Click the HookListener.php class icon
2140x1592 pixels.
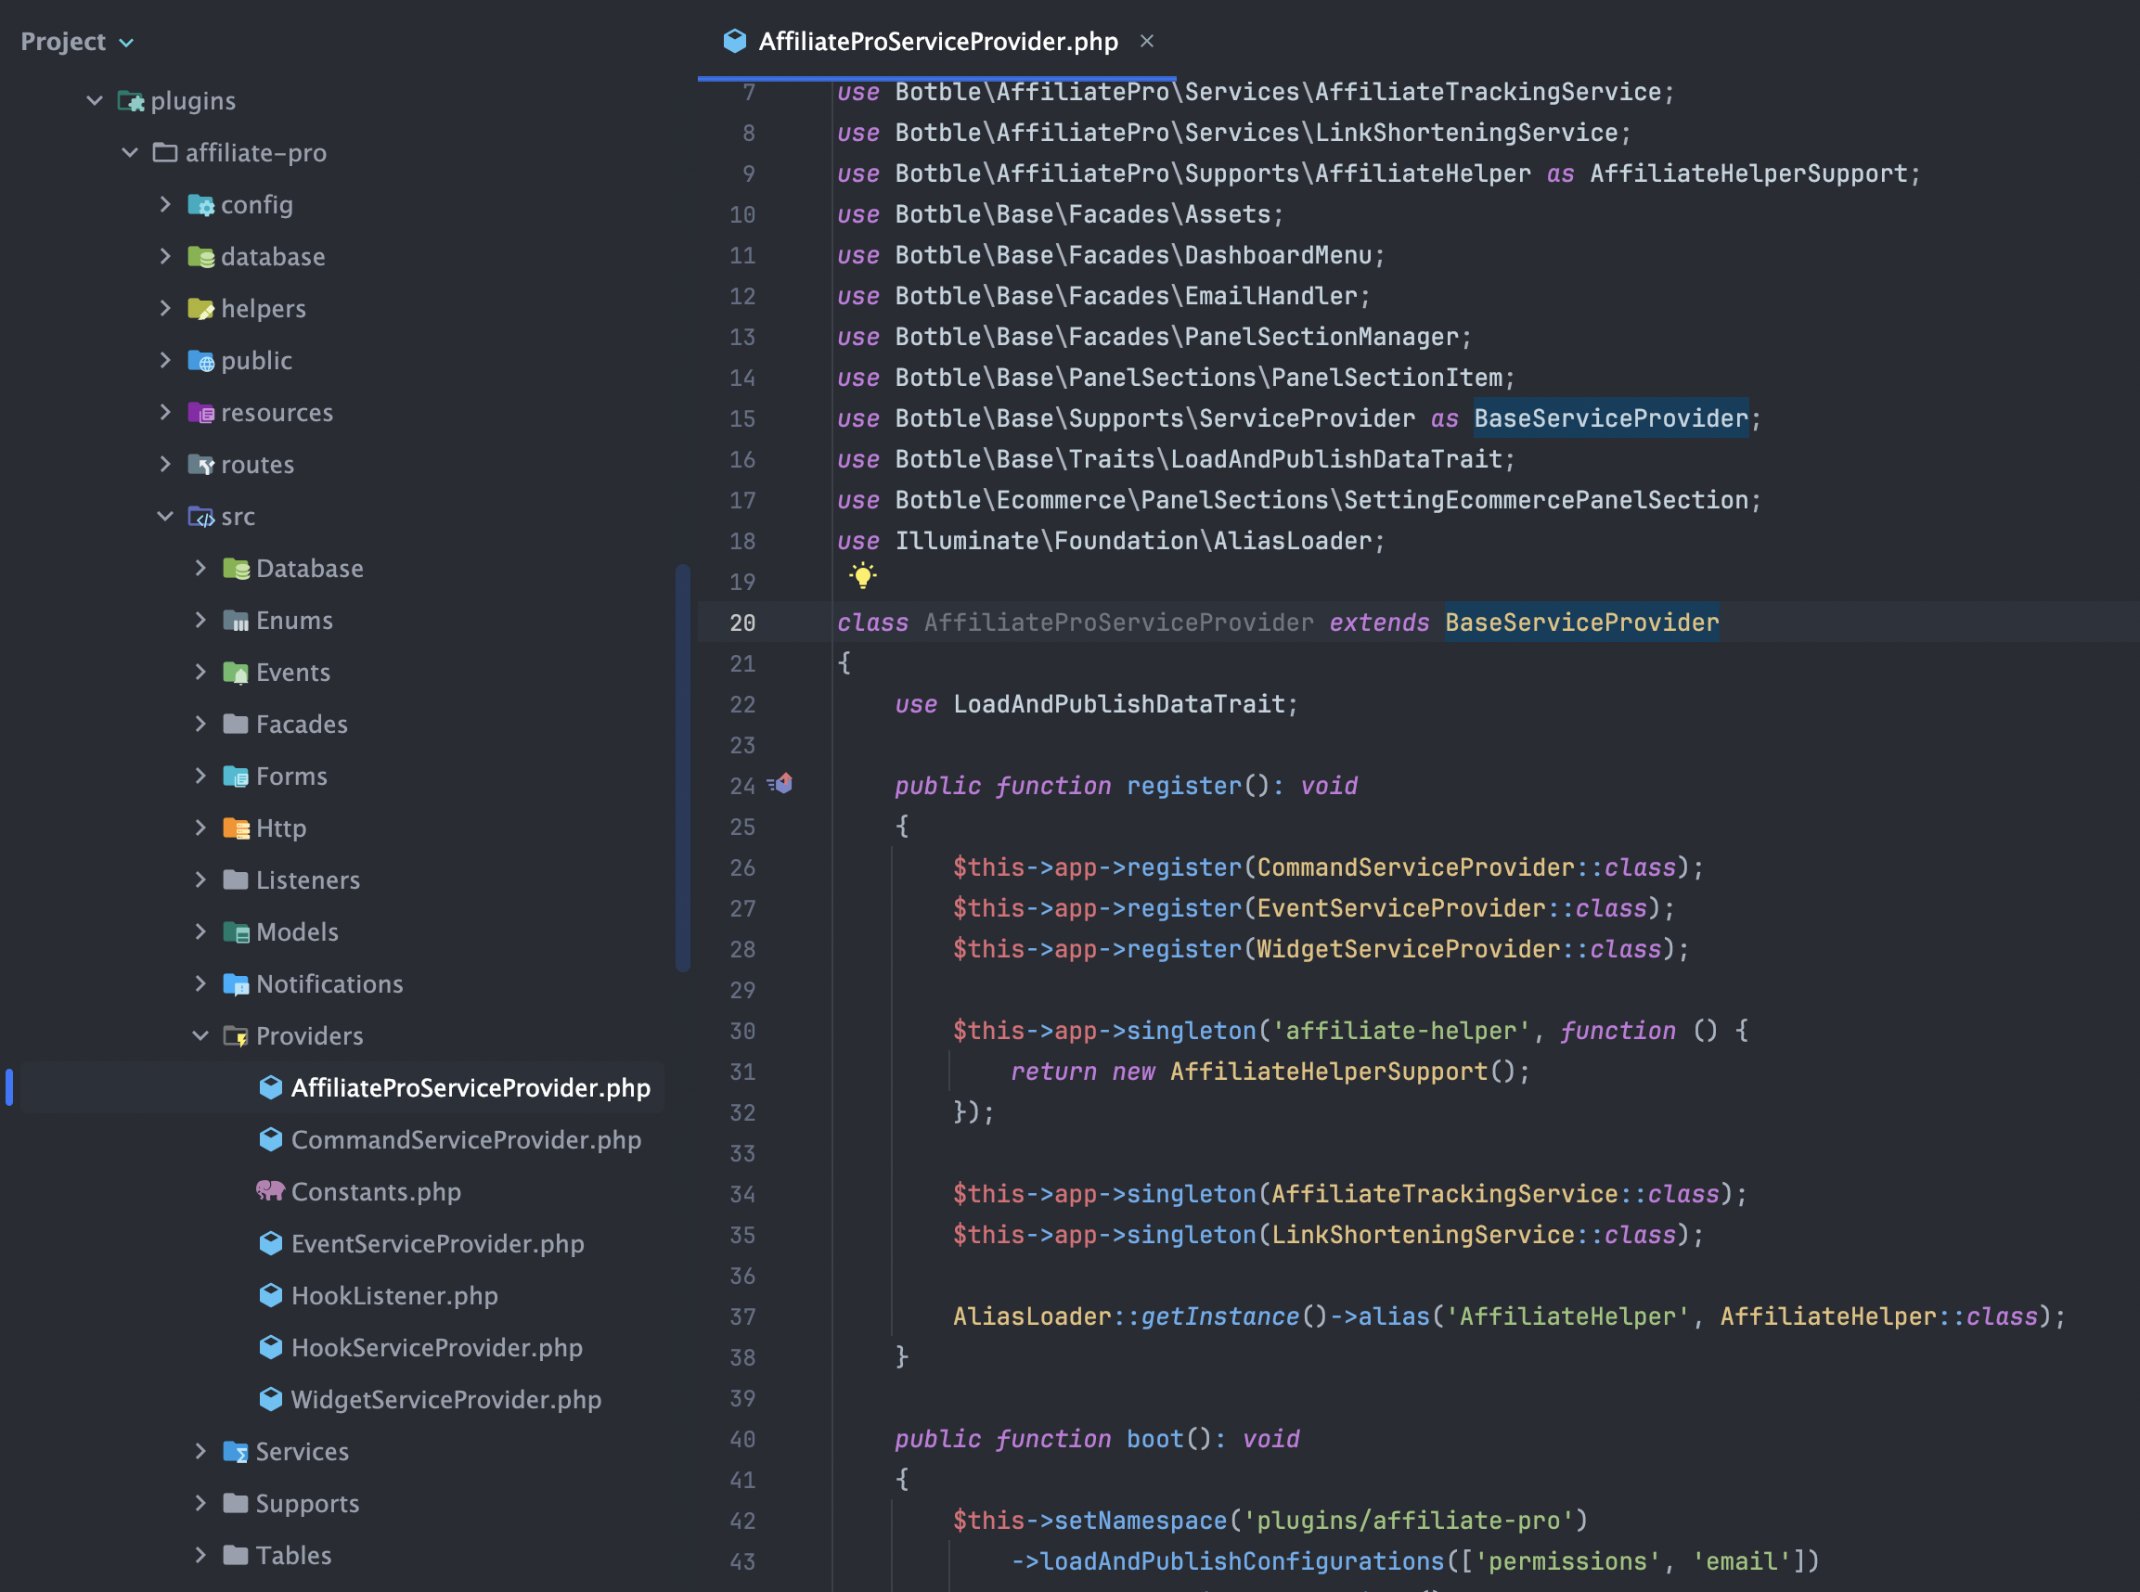point(271,1294)
